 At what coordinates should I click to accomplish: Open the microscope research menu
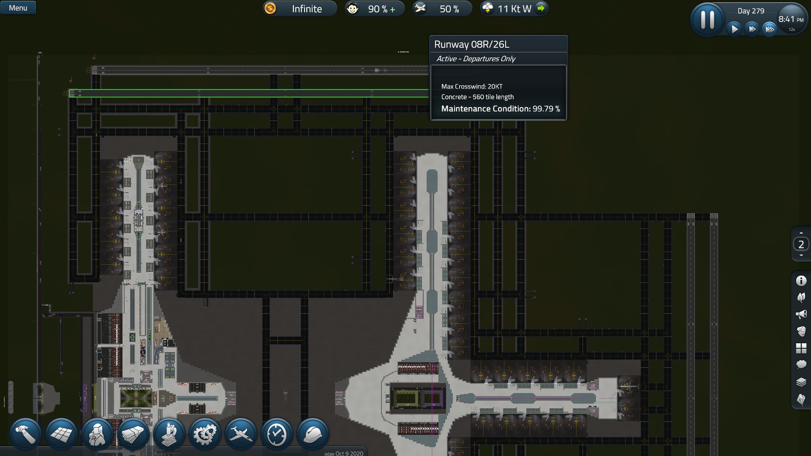(169, 434)
